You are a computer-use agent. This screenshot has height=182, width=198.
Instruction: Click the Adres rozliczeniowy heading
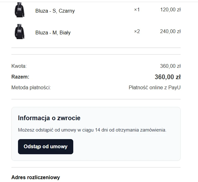click(x=35, y=177)
